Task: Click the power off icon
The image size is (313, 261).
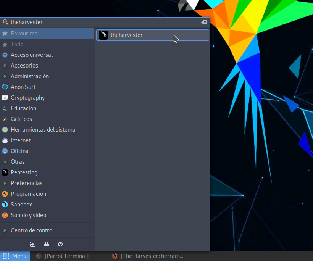Action: pos(60,244)
